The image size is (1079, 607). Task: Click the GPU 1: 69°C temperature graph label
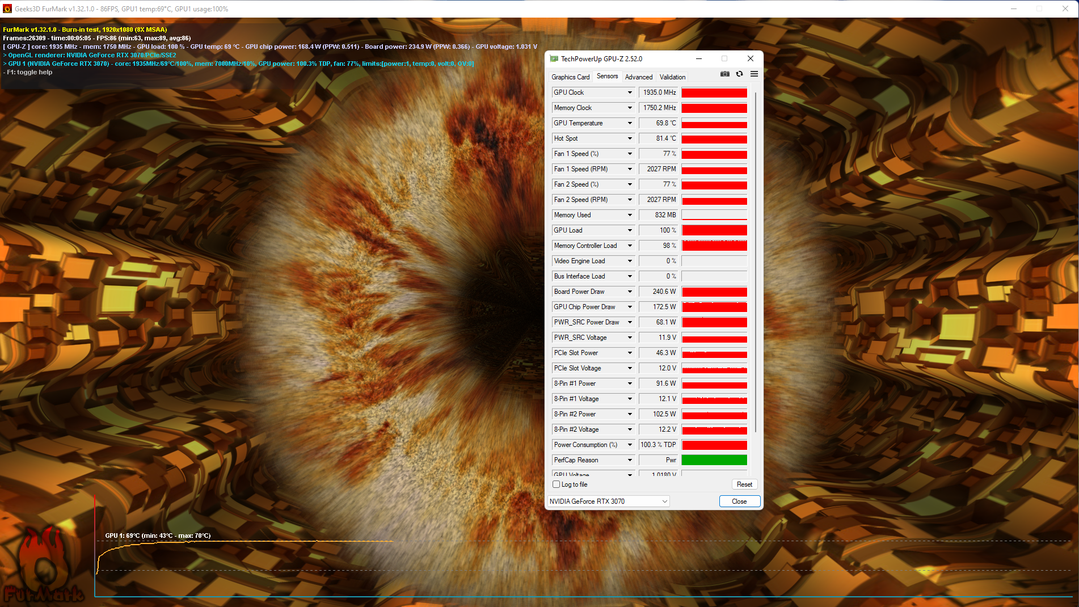click(158, 536)
